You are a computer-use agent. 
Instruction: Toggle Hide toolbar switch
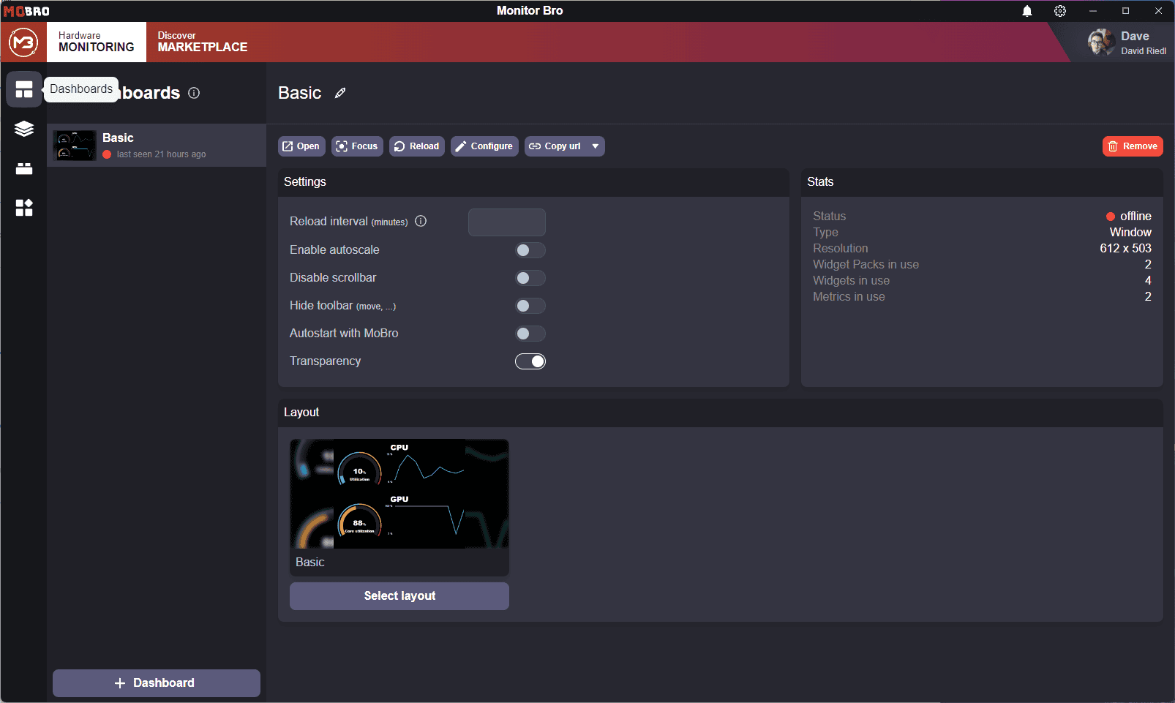[530, 306]
